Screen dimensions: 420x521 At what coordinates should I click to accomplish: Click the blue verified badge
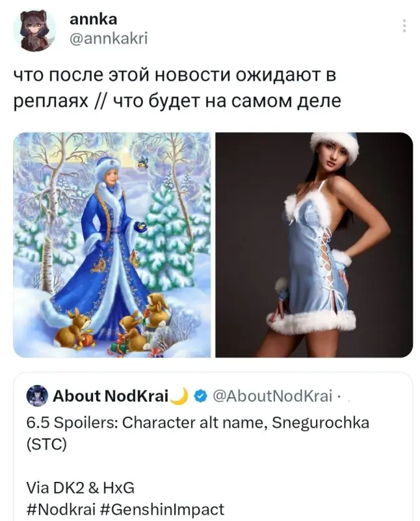(x=200, y=396)
